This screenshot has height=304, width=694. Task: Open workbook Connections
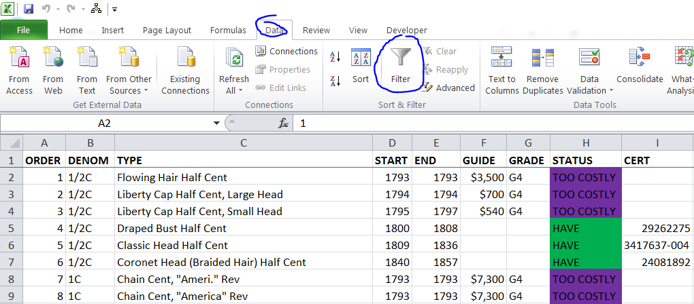[x=287, y=51]
